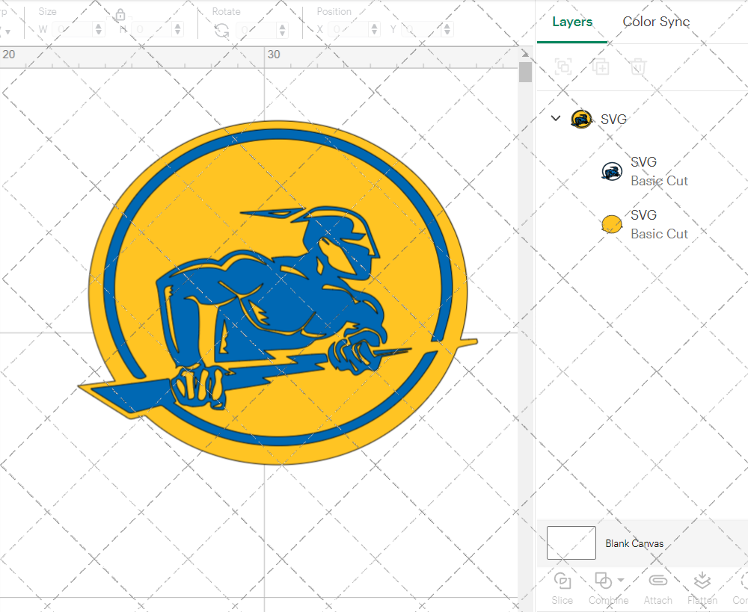Viewport: 748px width, 612px height.
Task: Switch to the Layers tab
Action: 572,22
